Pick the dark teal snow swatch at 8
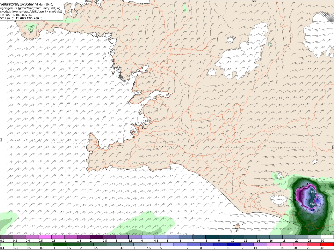This screenshot has width=334, height=250. pos(212,237)
